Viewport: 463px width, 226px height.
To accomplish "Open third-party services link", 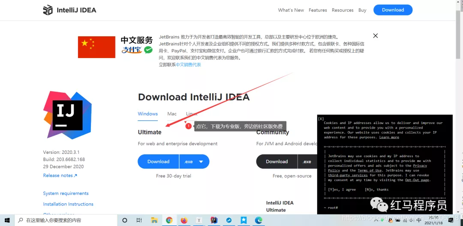I will click(x=348, y=175).
